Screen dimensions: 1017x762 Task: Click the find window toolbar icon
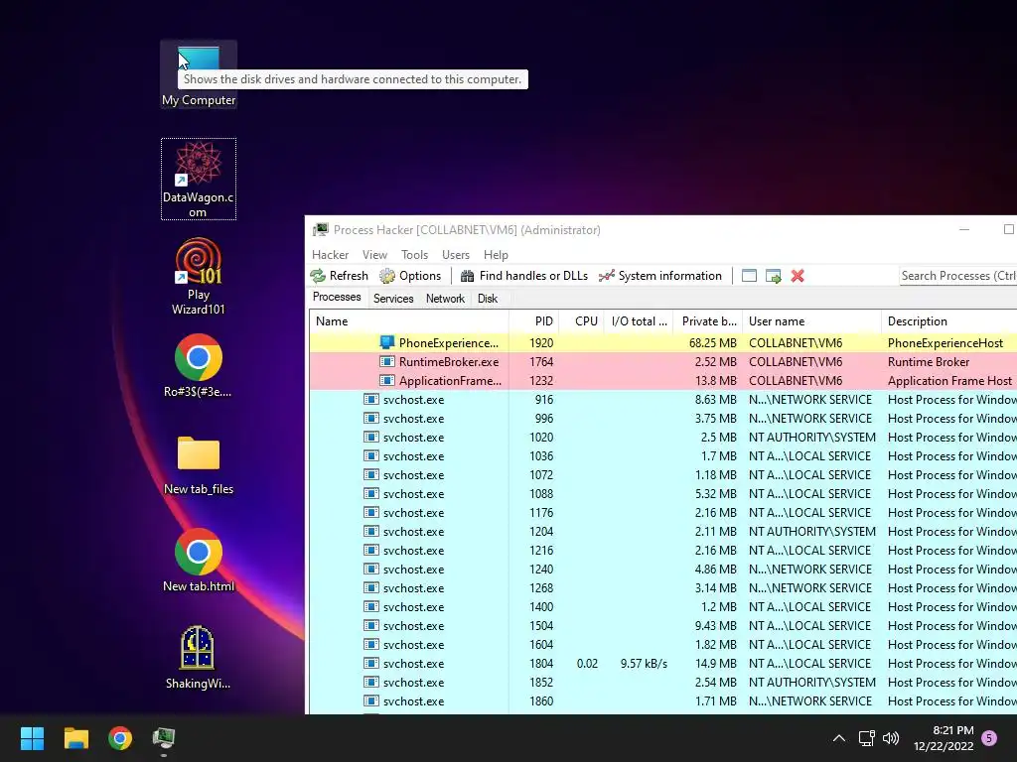[x=749, y=276]
